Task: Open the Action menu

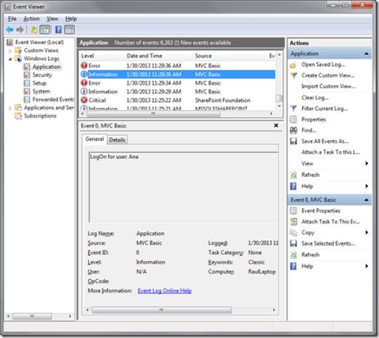Action: pos(32,19)
